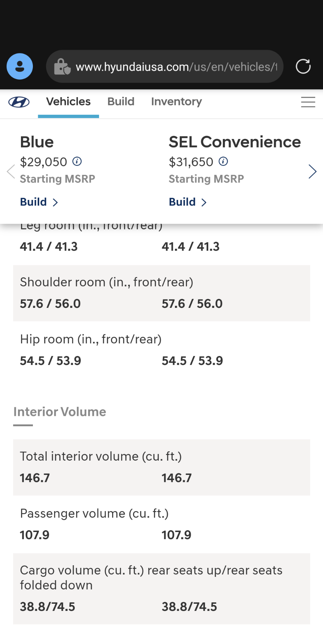Screen dimensions: 323x637
Task: Go to previous trim with left arrow
Action: (x=11, y=171)
